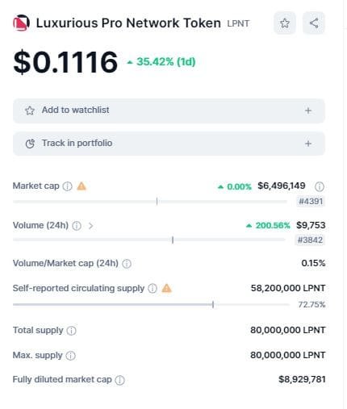Click the Market cap warning triangle
This screenshot has height=409, width=347.
coord(82,186)
